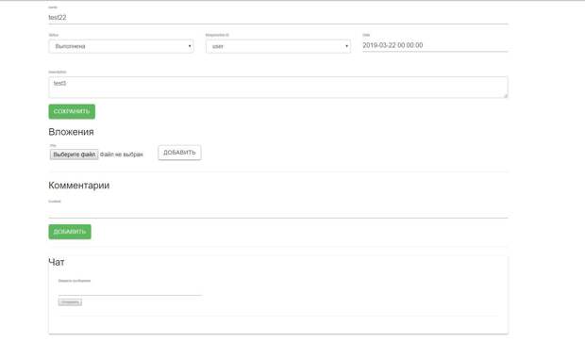The height and width of the screenshot is (341, 585).
Task: Click the small Отправить chat button
Action: point(70,302)
